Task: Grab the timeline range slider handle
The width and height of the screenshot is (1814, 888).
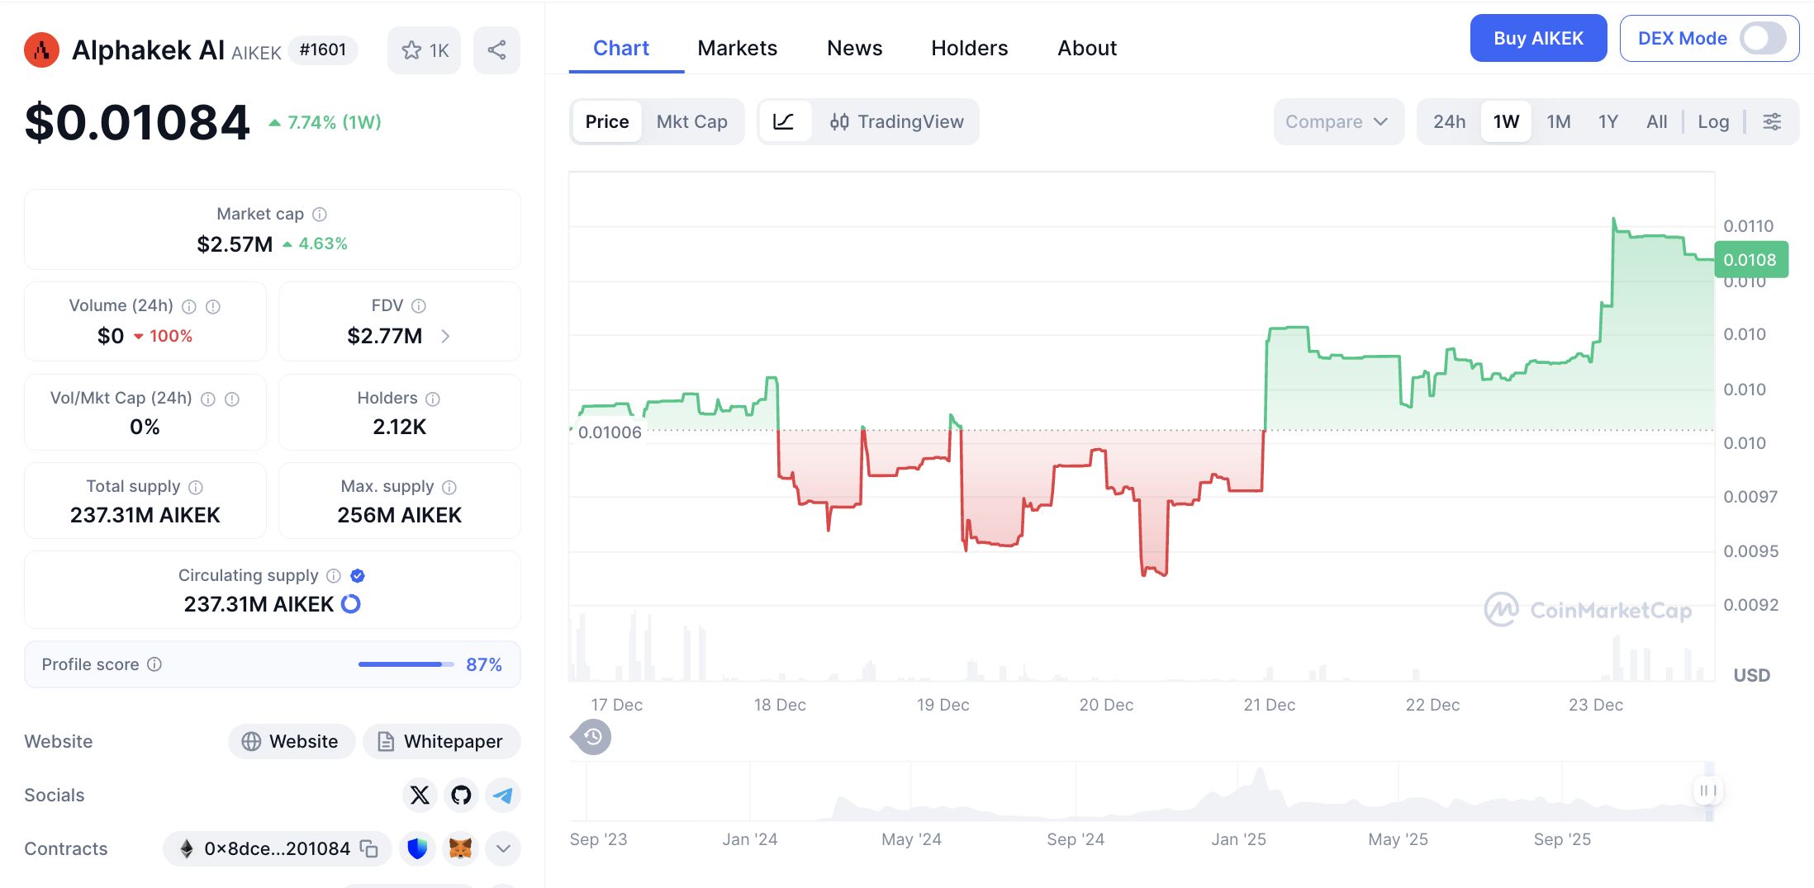Action: point(1707,791)
